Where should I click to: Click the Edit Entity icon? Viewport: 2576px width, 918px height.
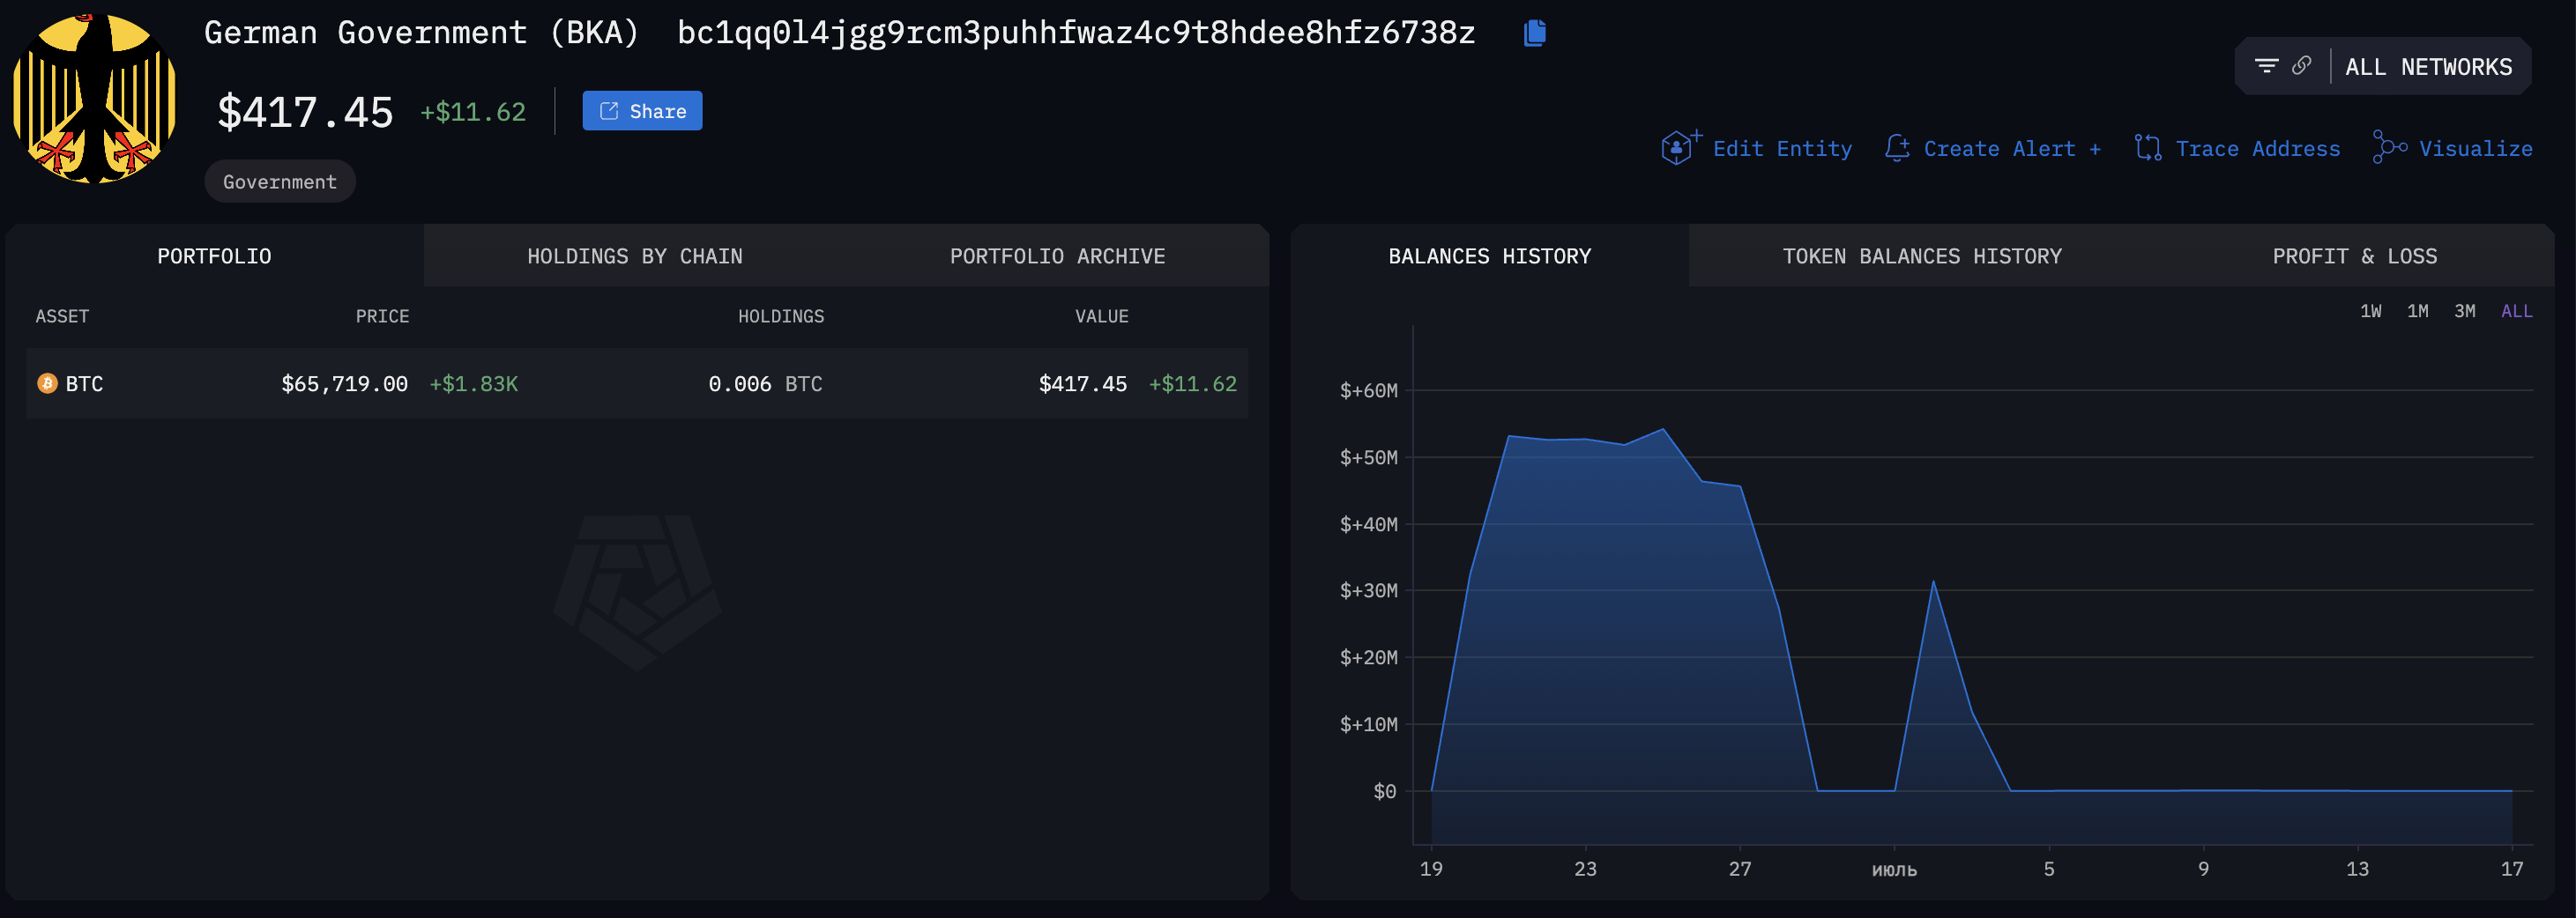click(1678, 148)
